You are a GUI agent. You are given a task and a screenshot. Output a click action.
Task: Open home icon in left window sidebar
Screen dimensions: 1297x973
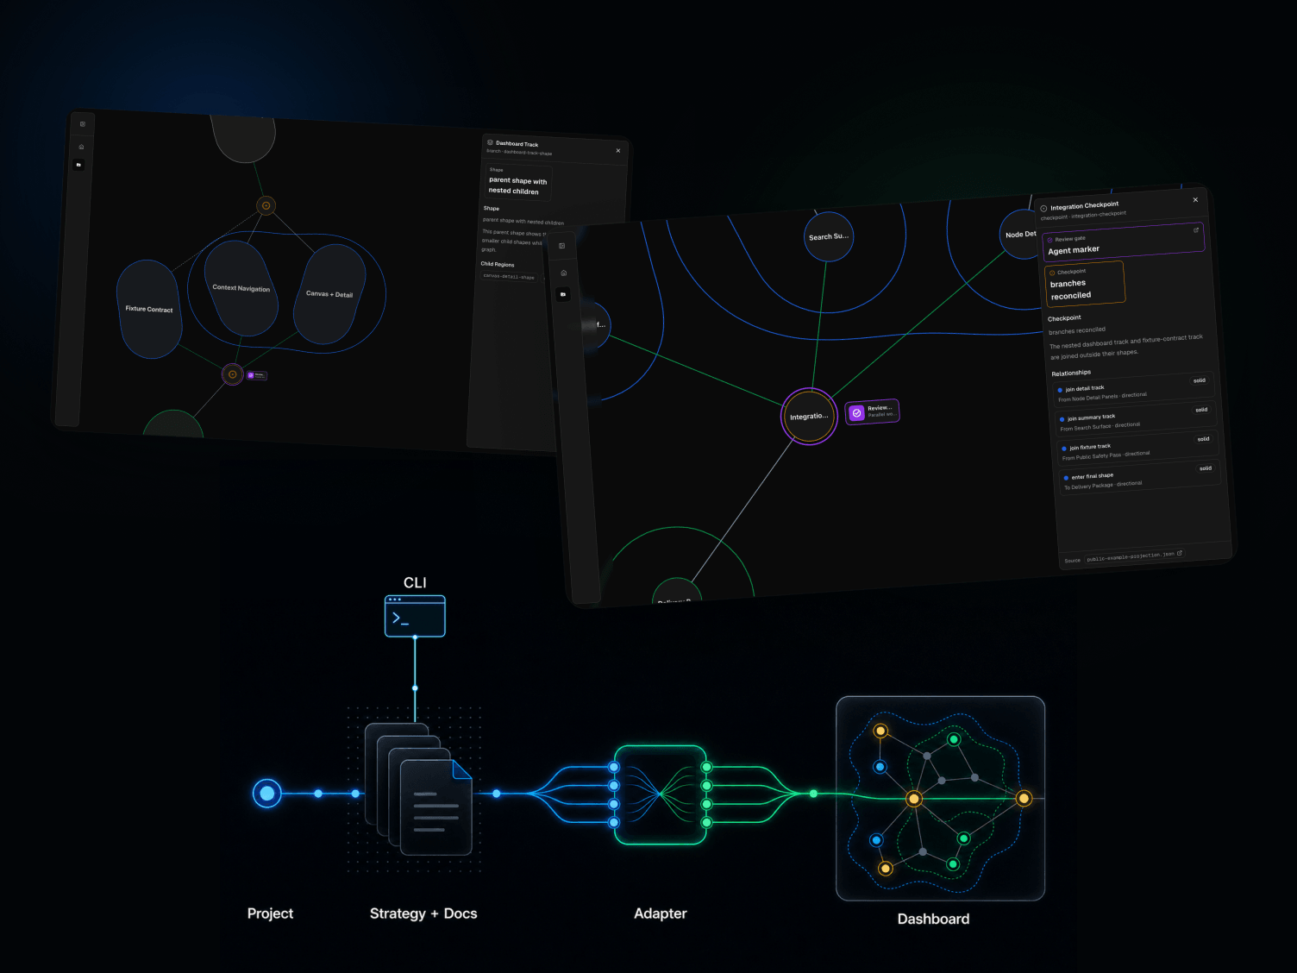[x=81, y=147]
